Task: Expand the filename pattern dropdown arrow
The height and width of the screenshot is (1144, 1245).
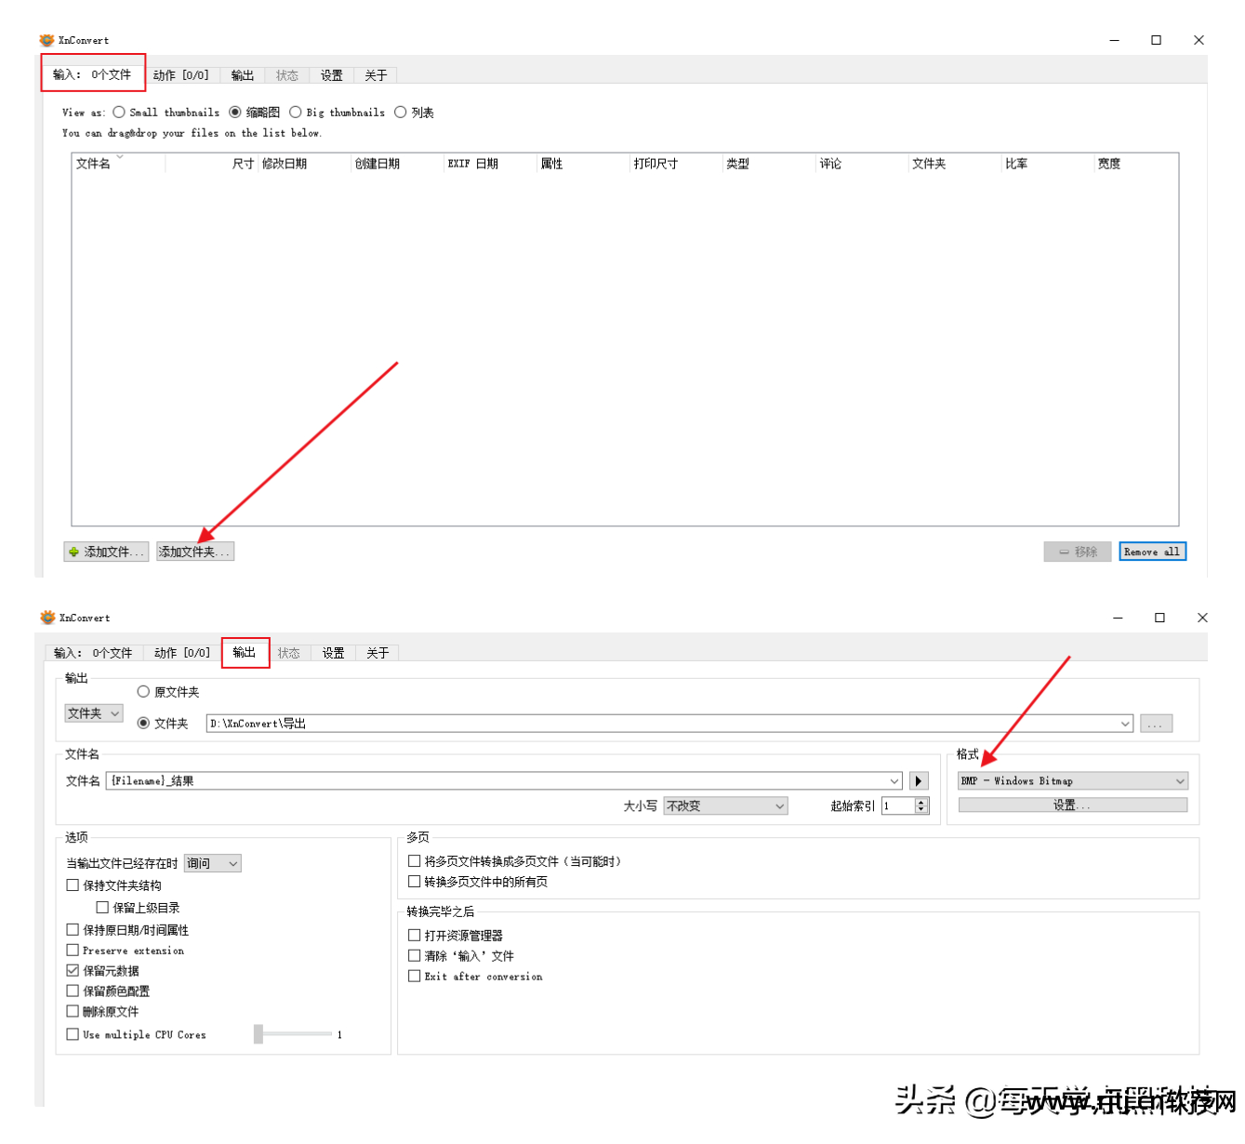Action: point(894,781)
